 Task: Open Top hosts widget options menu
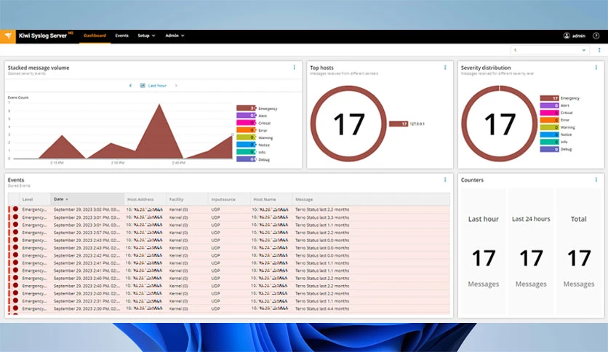tap(445, 68)
